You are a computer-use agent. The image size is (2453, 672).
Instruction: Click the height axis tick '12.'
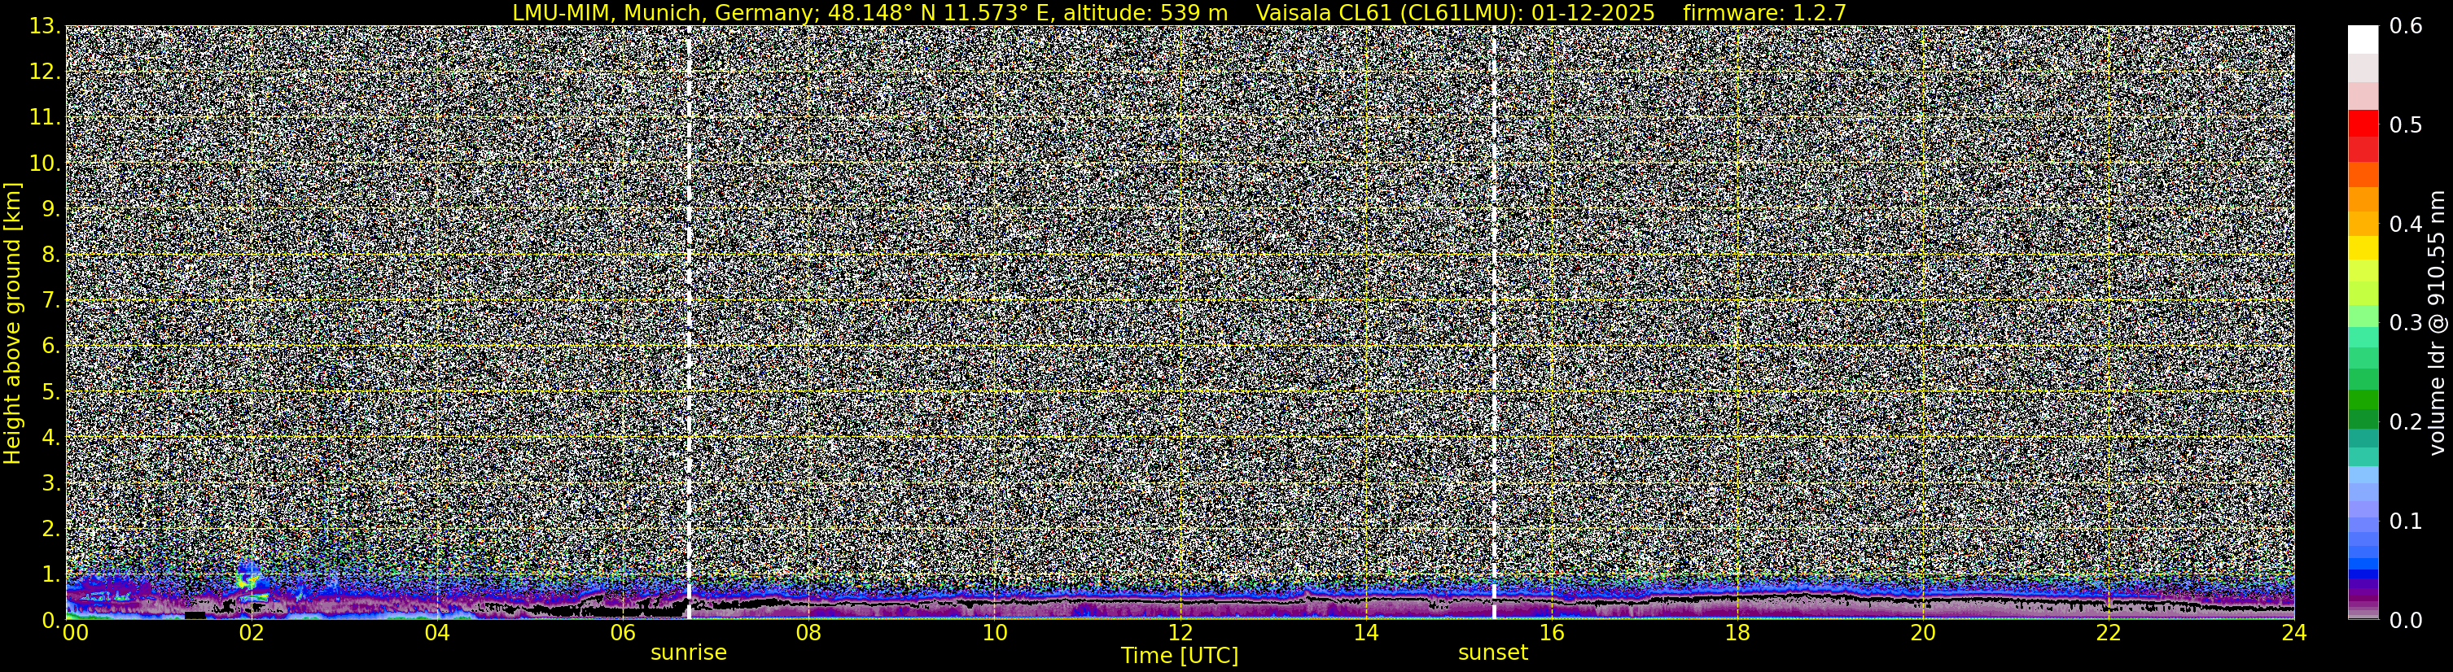coord(44,72)
